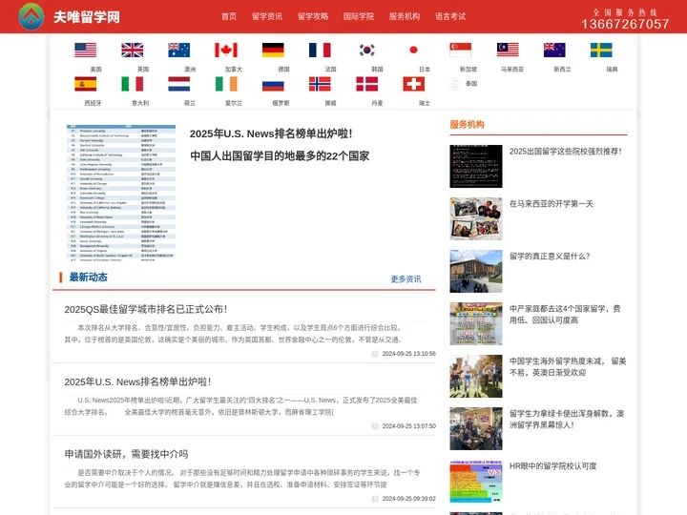The image size is (687, 515).
Task: Click the 夫唯留学网 site logo
Action: [x=70, y=16]
